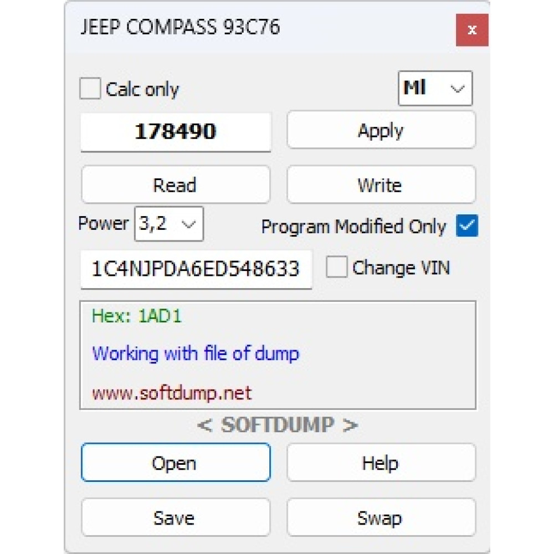This screenshot has width=554, height=554.
Task: Click the Read button
Action: (x=176, y=185)
